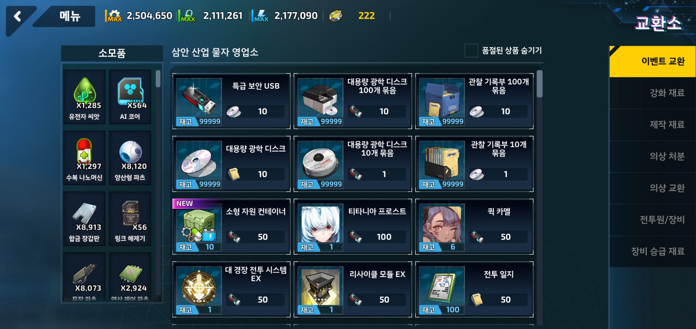This screenshot has height=329, width=696.
Task: Choose the 퀵 카멜 character card
Action: pyautogui.click(x=474, y=227)
